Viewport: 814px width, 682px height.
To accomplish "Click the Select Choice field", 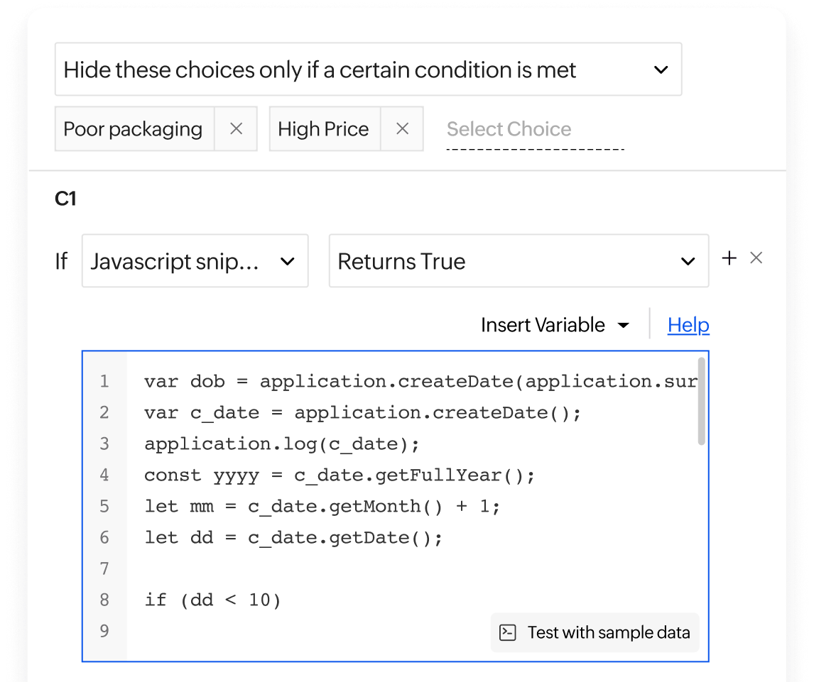I will pos(509,128).
